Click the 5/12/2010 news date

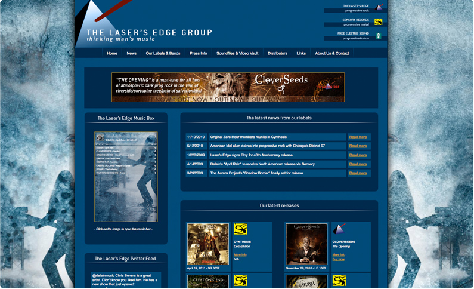pyautogui.click(x=195, y=146)
